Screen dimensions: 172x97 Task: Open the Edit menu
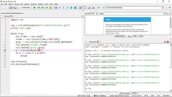point(6,4)
